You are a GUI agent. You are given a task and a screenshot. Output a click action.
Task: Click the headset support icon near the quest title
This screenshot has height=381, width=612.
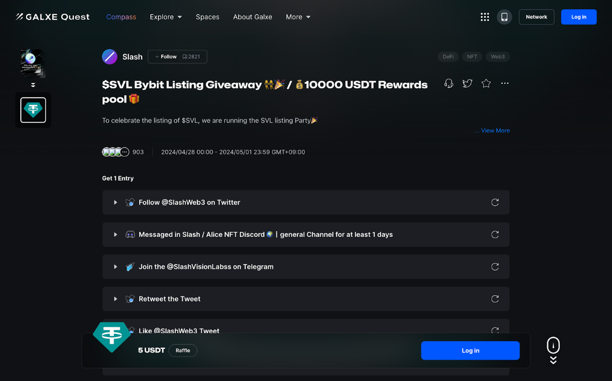(x=448, y=83)
